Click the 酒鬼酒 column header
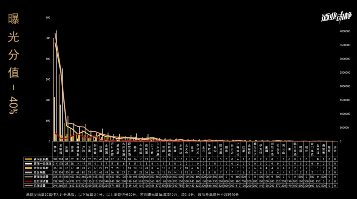The height and width of the screenshot is (199, 357). pos(118,149)
